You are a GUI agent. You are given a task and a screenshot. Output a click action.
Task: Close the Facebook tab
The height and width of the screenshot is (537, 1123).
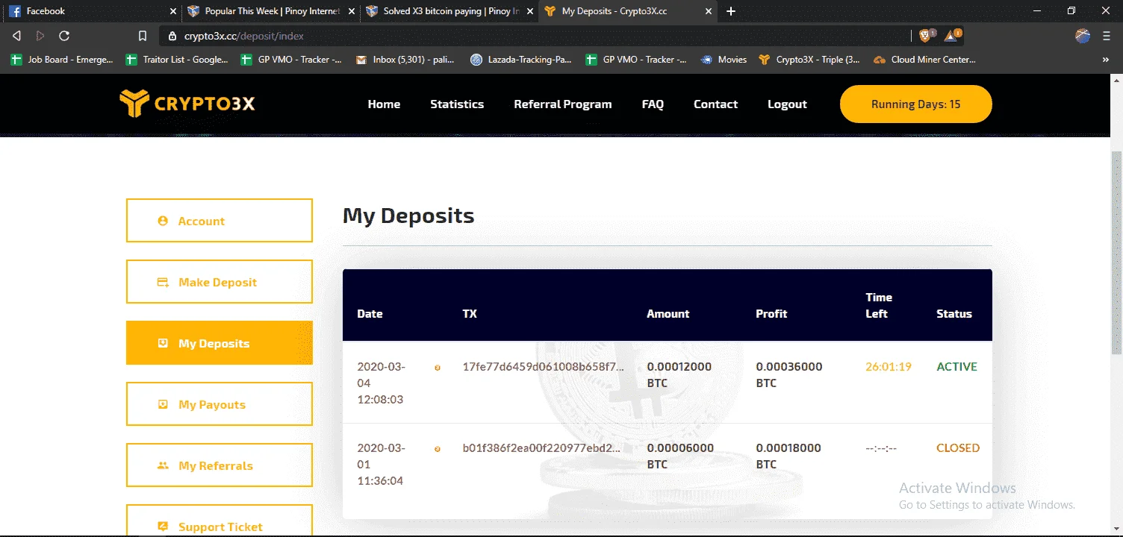pos(173,11)
